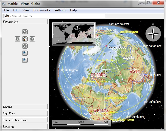Click the North Pole marker on globe

pos(106,46)
